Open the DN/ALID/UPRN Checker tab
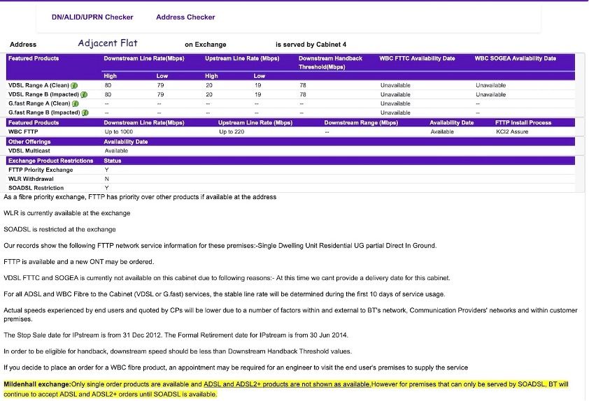589x401 pixels. [92, 17]
